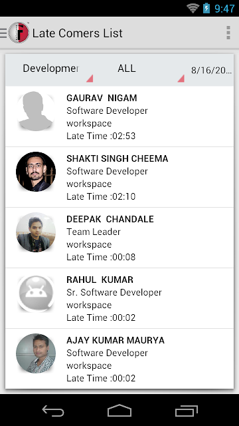The image size is (239, 426).
Task: Tap Ajay Kumar Maurya's profile photo
Action: (x=36, y=353)
